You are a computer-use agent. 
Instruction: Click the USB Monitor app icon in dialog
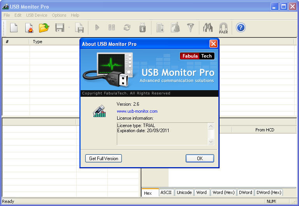pos(99,111)
